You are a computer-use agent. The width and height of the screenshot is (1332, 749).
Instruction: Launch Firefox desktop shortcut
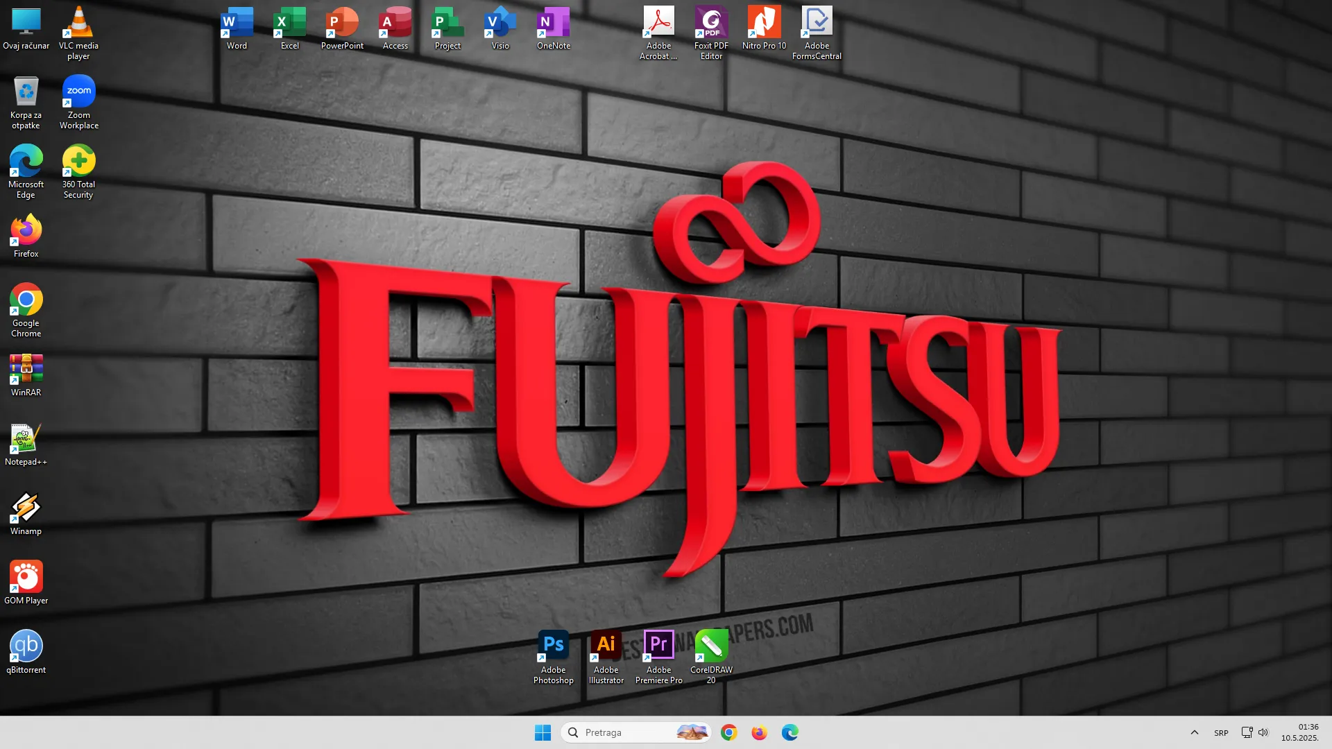26,236
